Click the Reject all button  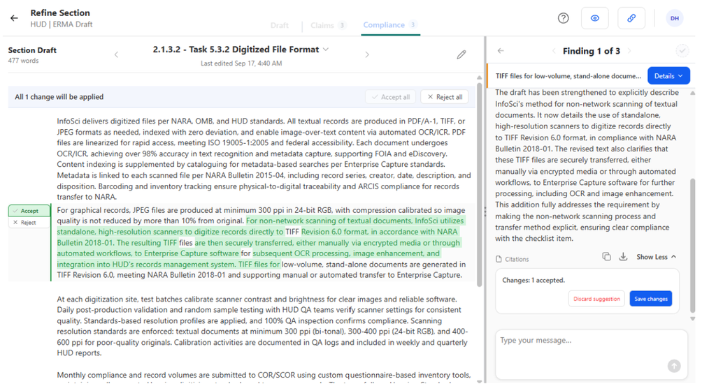(444, 97)
